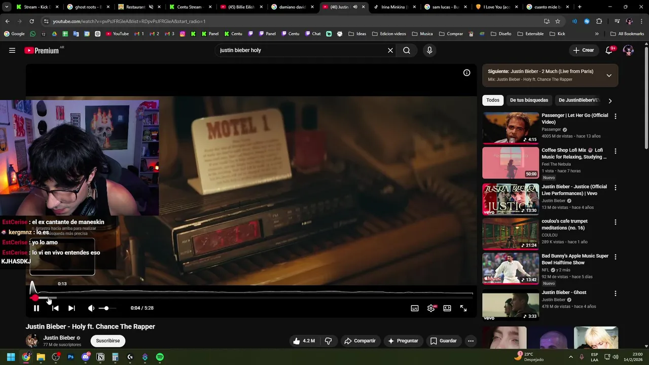Viewport: 649px width, 365px height.
Task: Show hidden bookmarks chevron
Action: pos(597,34)
